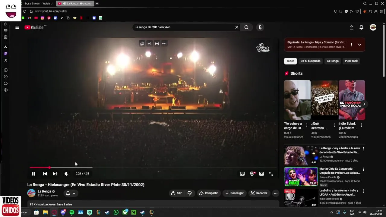Viewport: 386px width, 217px height.
Task: Show next Shorts with the arrow
Action: point(364,104)
